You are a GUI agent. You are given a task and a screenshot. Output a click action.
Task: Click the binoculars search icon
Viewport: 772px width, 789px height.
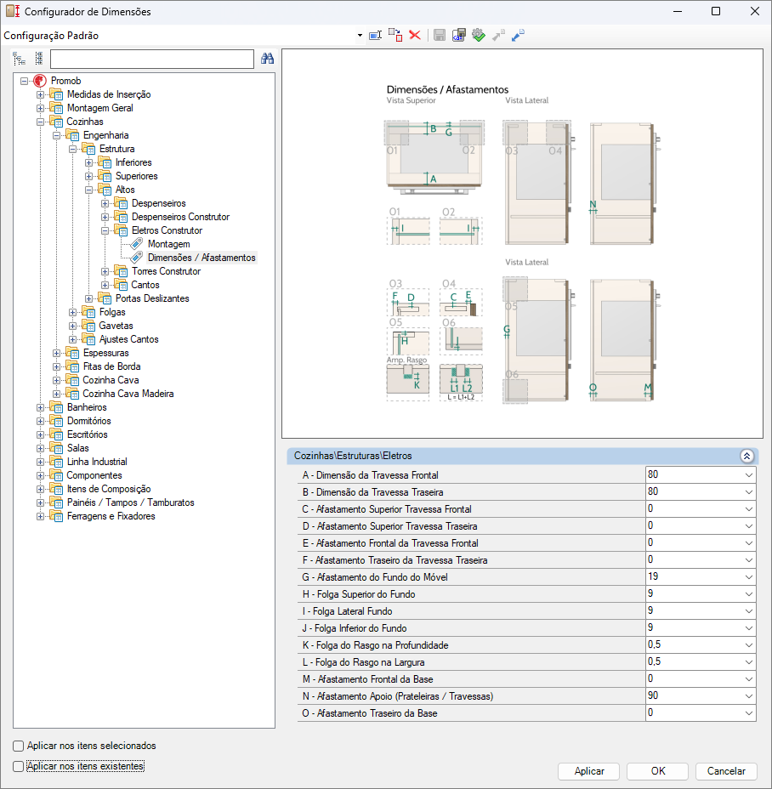pyautogui.click(x=267, y=59)
